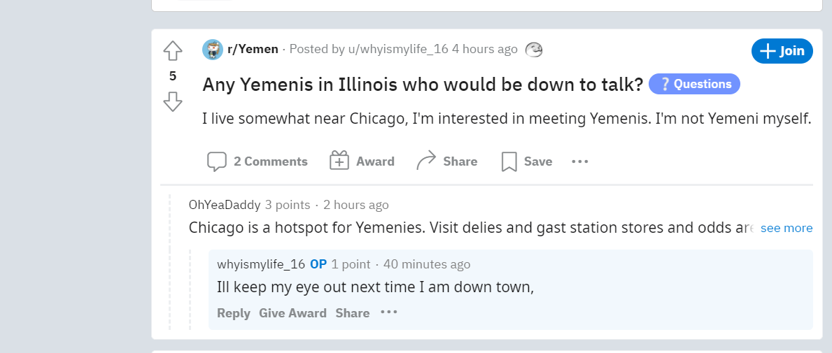Viewport: 832px width, 353px height.
Task: Upvote the Yemenis in Illinois post
Action: 173,52
